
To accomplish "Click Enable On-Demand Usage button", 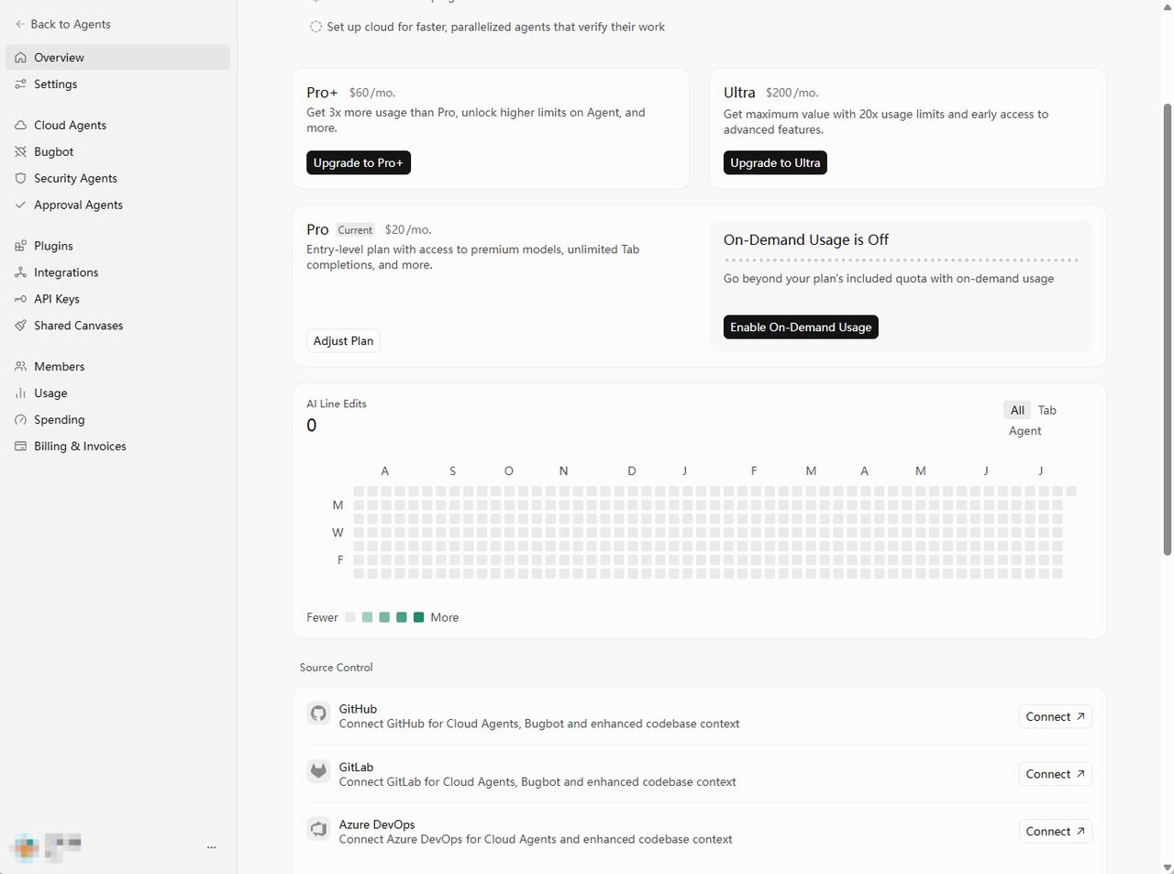I will [x=801, y=326].
